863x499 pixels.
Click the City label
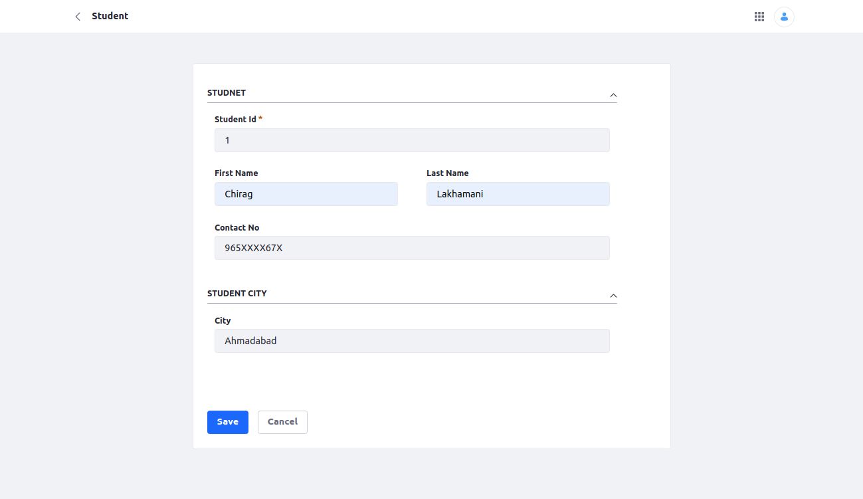coord(223,320)
